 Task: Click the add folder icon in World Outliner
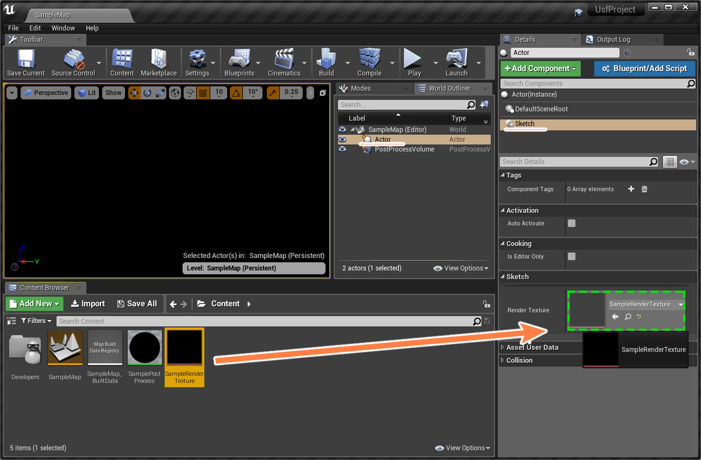484,104
